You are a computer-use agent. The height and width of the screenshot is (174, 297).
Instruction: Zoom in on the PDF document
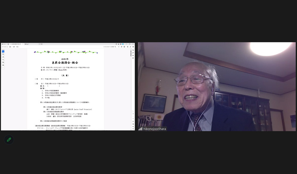click(133, 127)
